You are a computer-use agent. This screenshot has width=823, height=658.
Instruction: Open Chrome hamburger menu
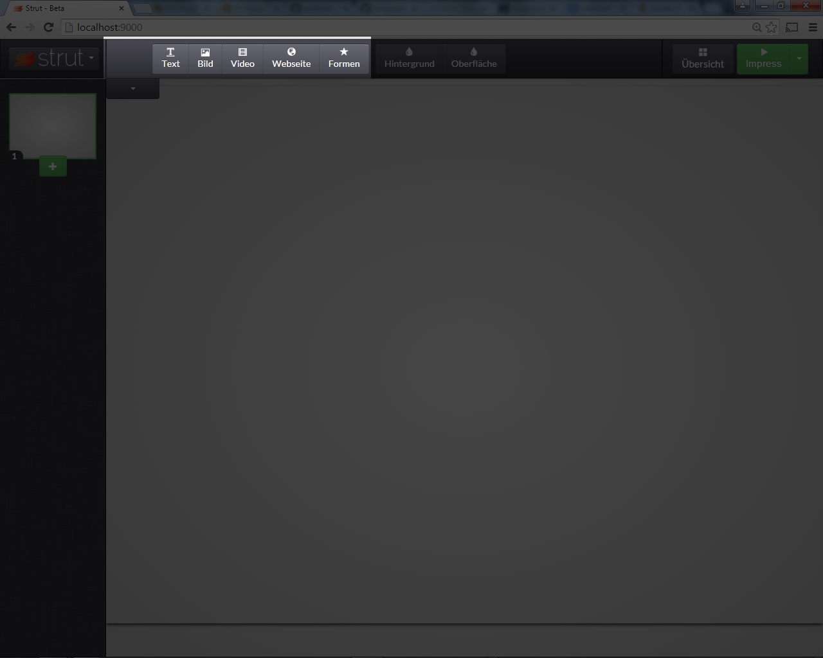coord(813,27)
